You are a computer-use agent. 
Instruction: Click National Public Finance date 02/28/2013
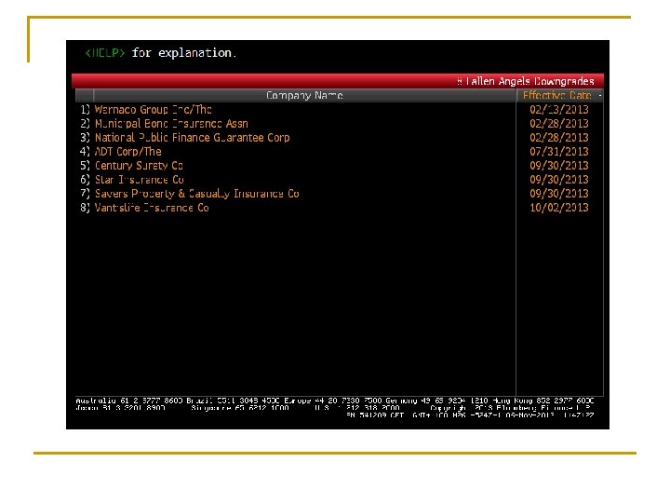(x=559, y=138)
